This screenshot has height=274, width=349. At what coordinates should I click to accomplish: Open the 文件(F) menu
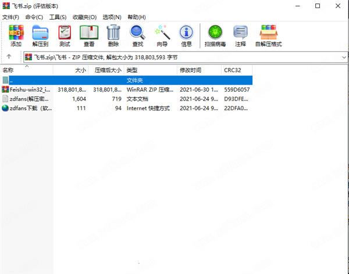[10, 17]
